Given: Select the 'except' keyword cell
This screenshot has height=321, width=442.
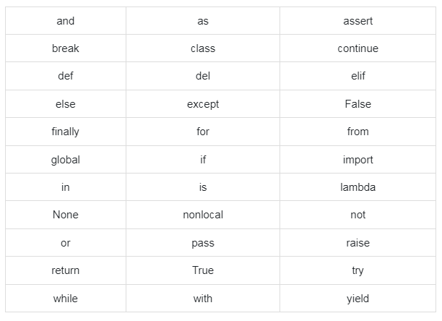Looking at the screenshot, I should coord(203,104).
